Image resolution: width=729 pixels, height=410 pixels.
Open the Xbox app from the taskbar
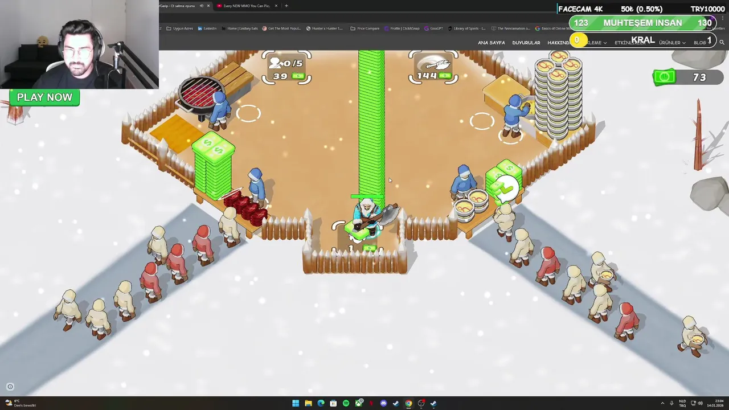pyautogui.click(x=358, y=403)
